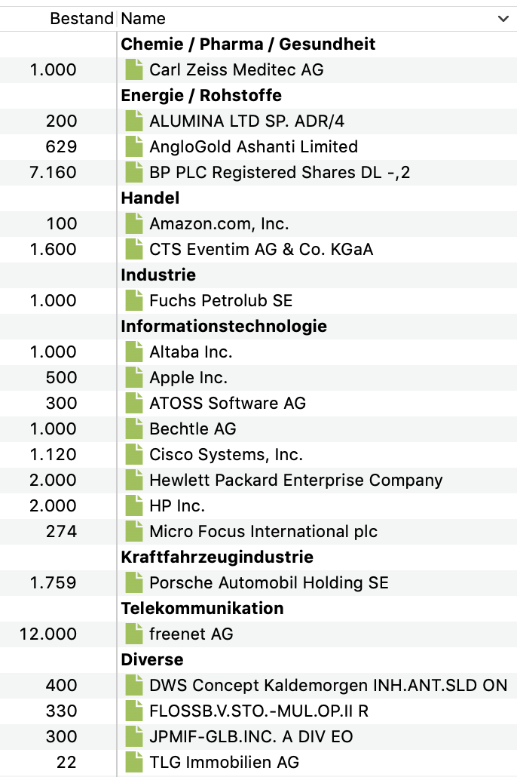Select the DWS Concept Kaldemorgen fund row
The width and height of the screenshot is (517, 777).
pyautogui.click(x=328, y=686)
